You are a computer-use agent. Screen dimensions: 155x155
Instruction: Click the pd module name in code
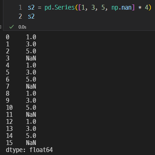click(48, 7)
